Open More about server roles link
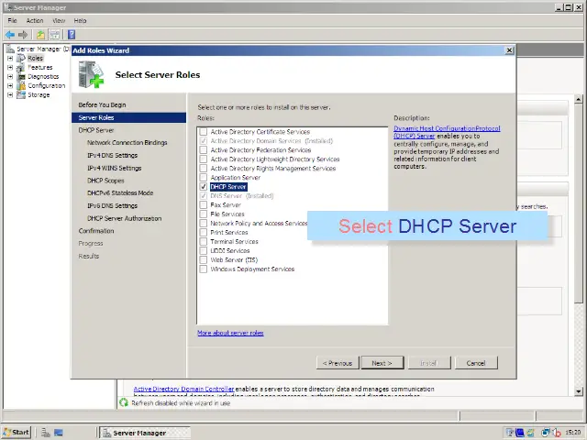This screenshot has height=440, width=587. (x=230, y=333)
